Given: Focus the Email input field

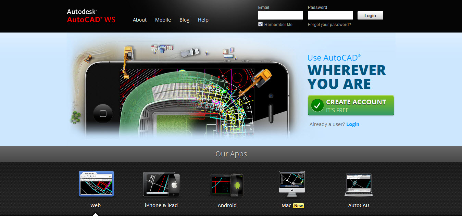Looking at the screenshot, I should point(280,15).
